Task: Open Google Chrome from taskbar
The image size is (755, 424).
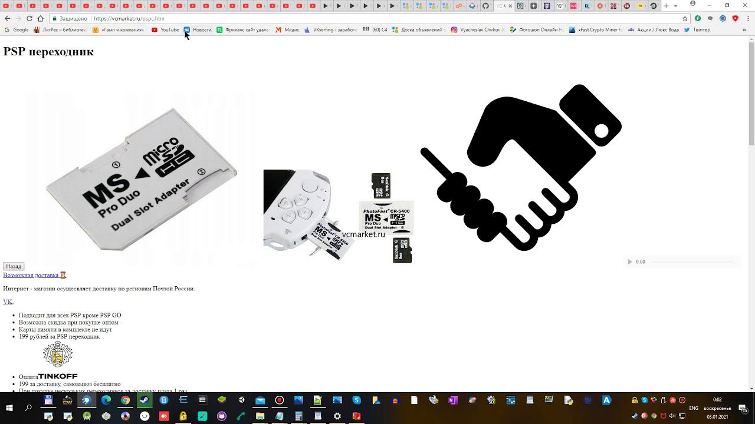Action: pyautogui.click(x=125, y=400)
